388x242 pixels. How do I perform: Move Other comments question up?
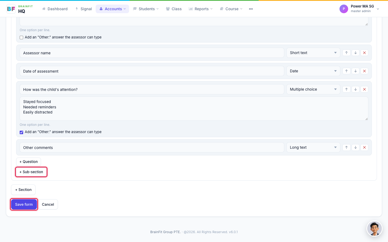tap(347, 147)
